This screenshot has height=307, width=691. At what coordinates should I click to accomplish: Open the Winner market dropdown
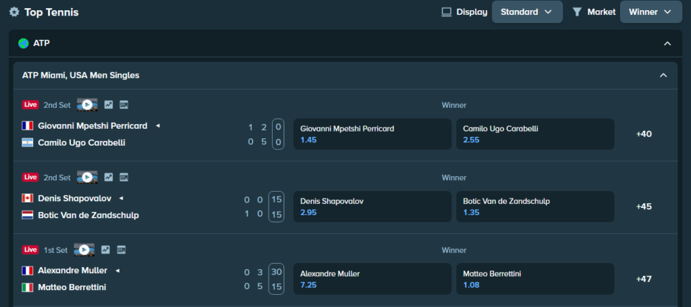click(x=650, y=12)
